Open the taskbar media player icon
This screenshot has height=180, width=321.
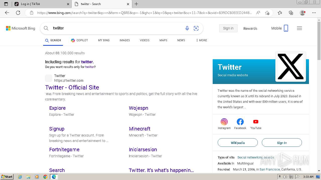coord(37,177)
